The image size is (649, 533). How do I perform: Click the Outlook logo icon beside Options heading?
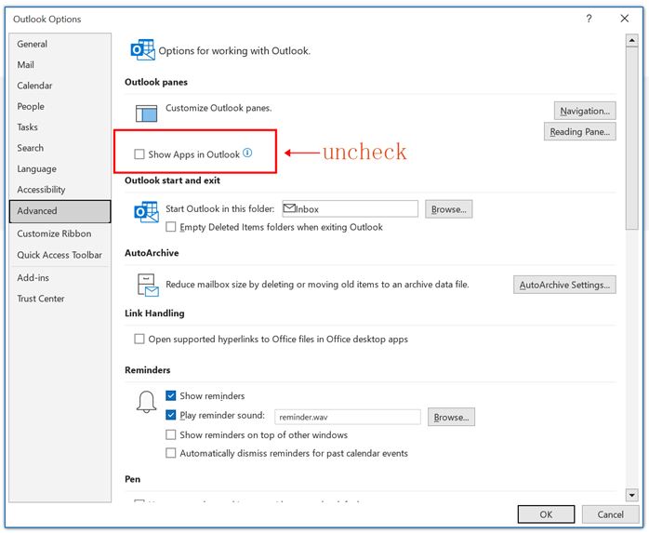pyautogui.click(x=143, y=49)
